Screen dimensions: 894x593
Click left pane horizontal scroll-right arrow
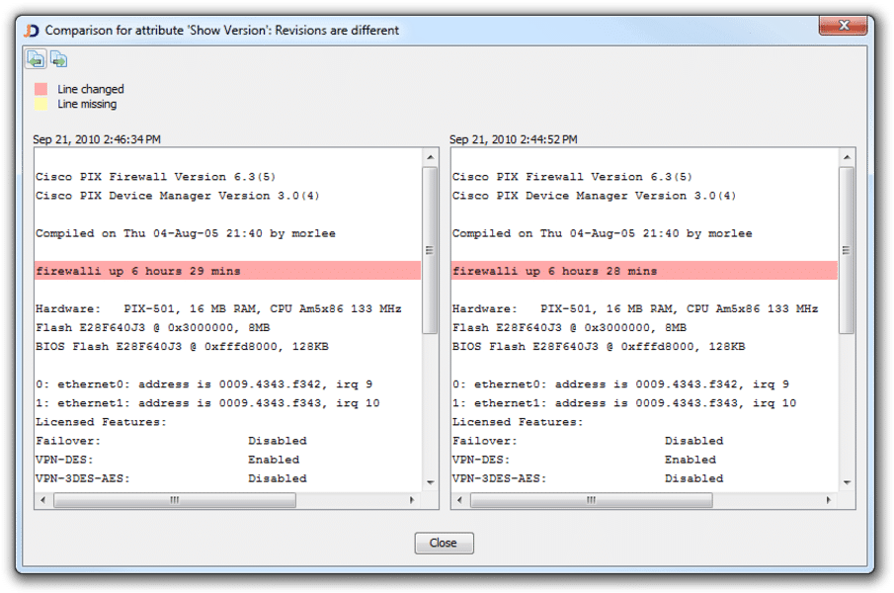click(x=414, y=500)
